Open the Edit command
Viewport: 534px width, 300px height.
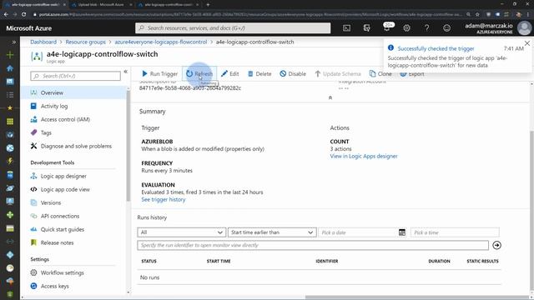230,74
